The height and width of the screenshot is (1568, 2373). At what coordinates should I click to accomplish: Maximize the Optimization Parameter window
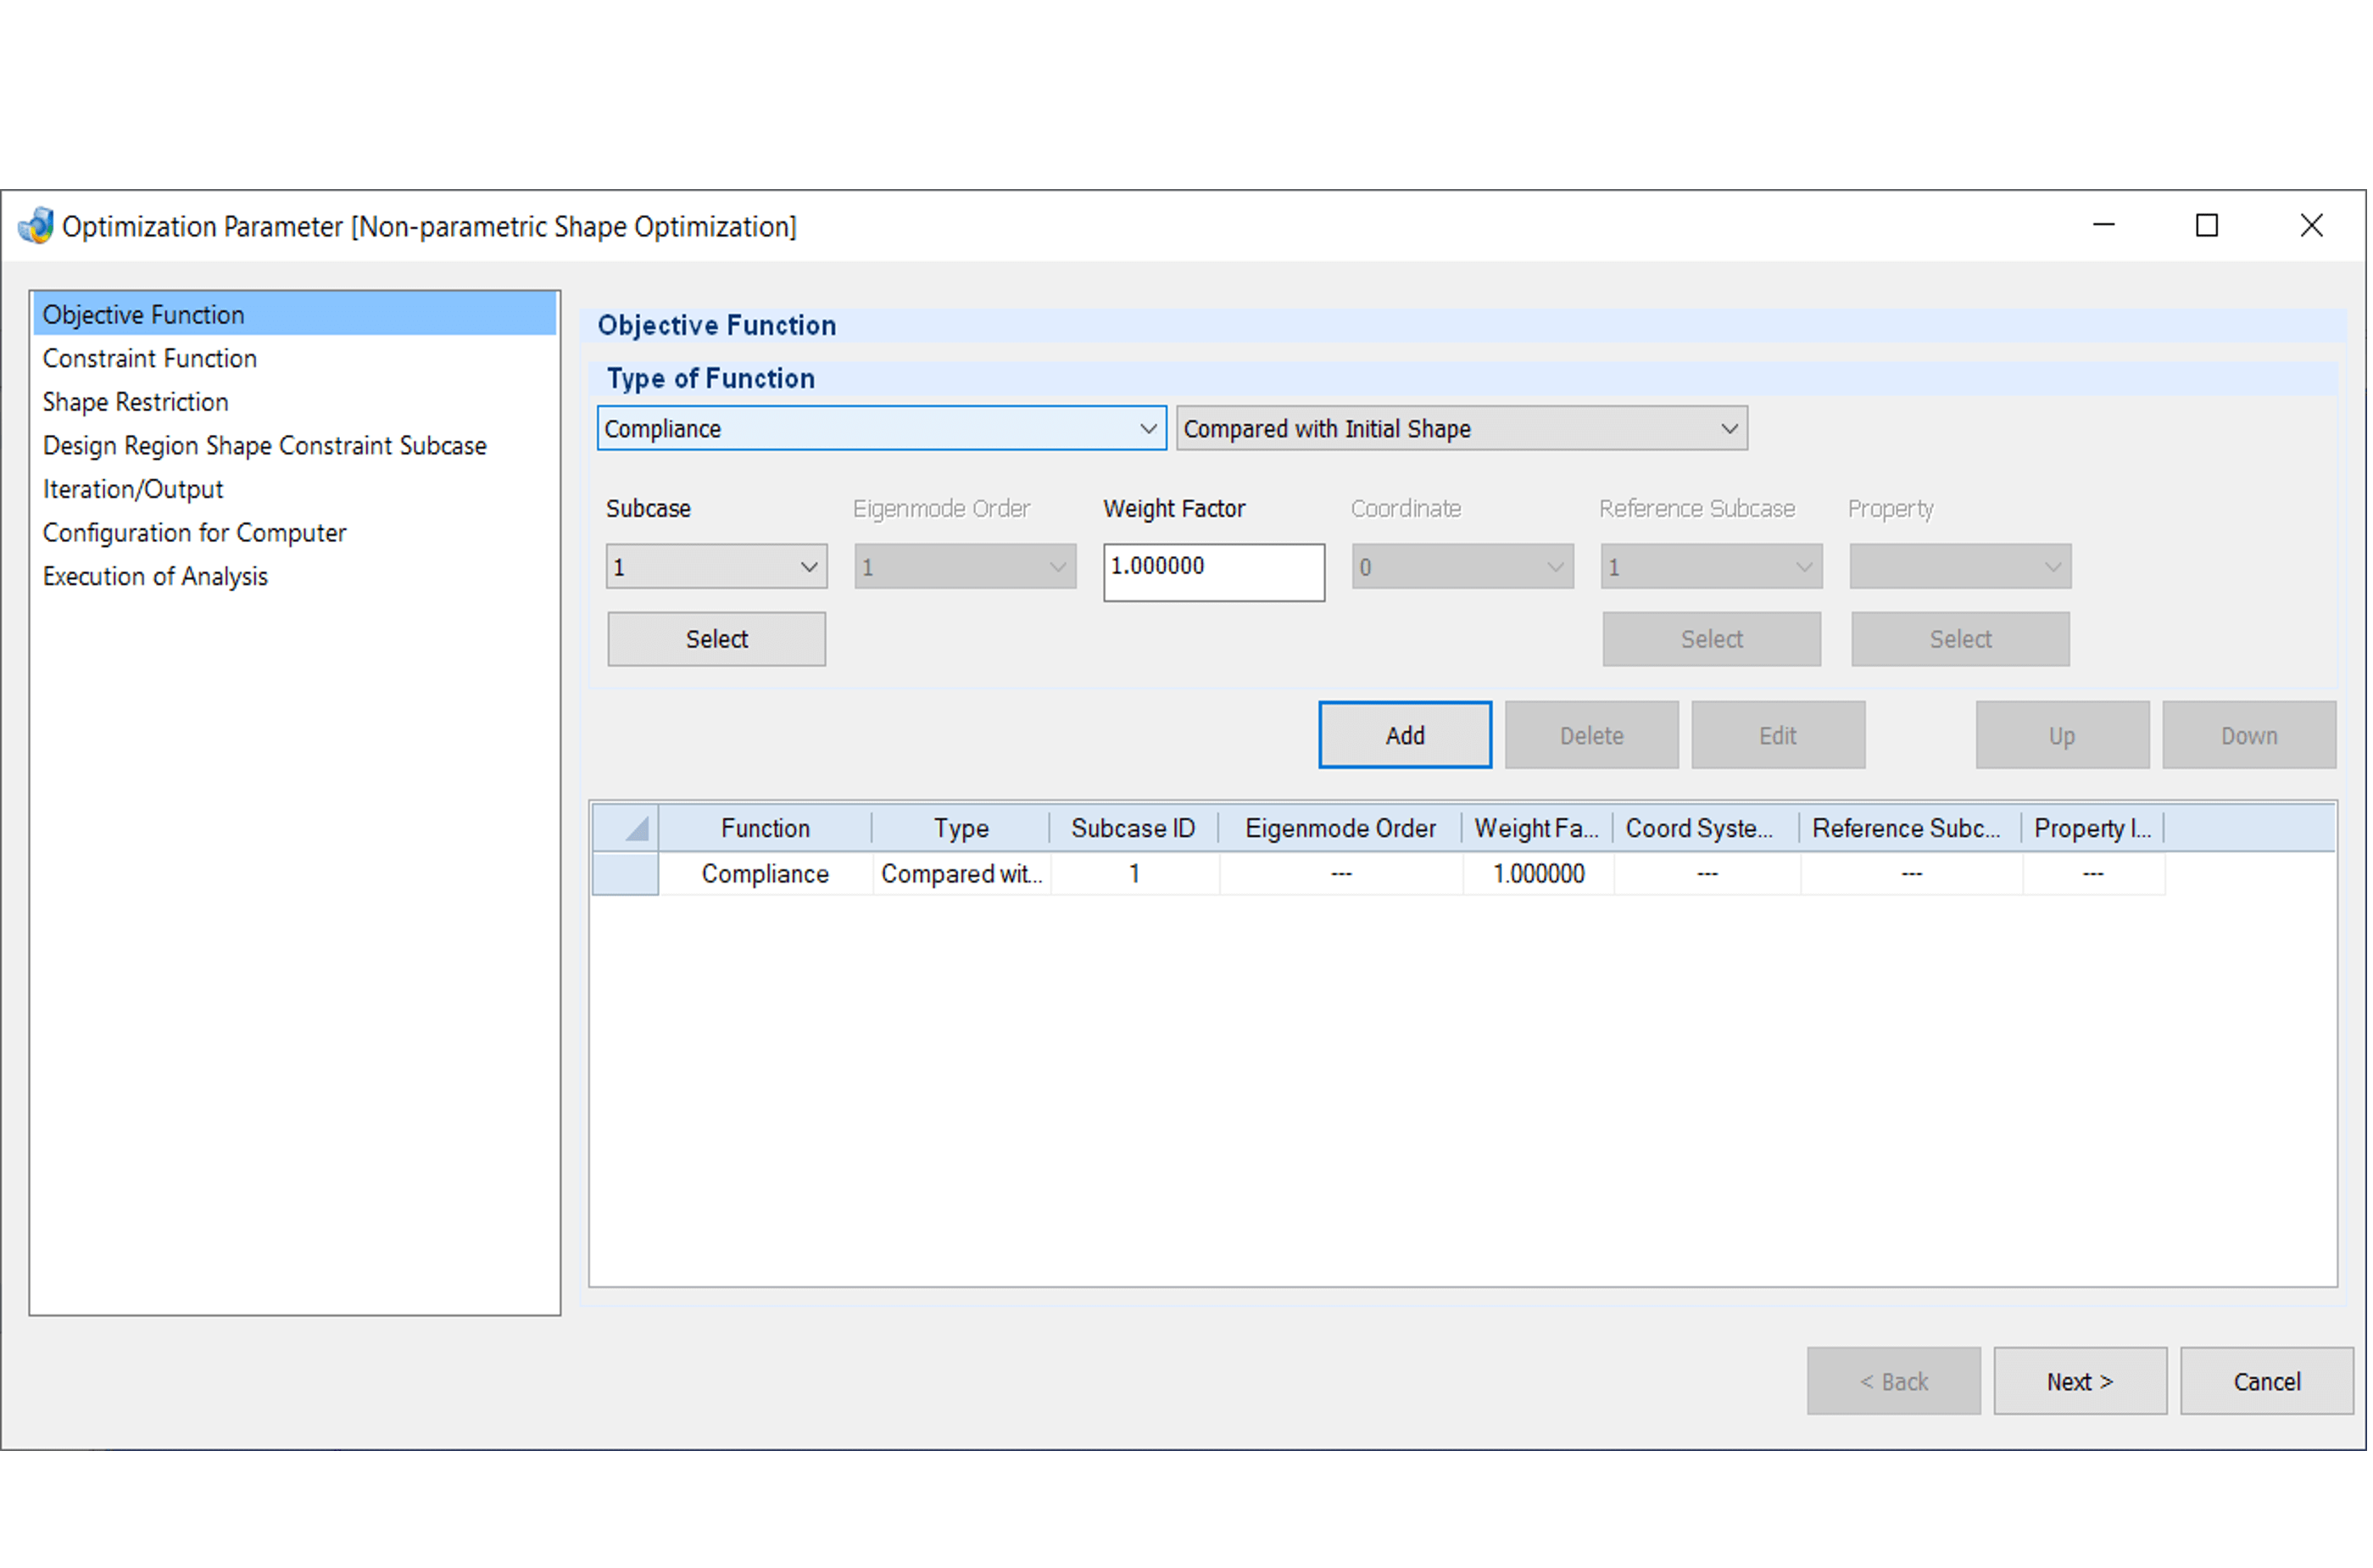point(2207,226)
